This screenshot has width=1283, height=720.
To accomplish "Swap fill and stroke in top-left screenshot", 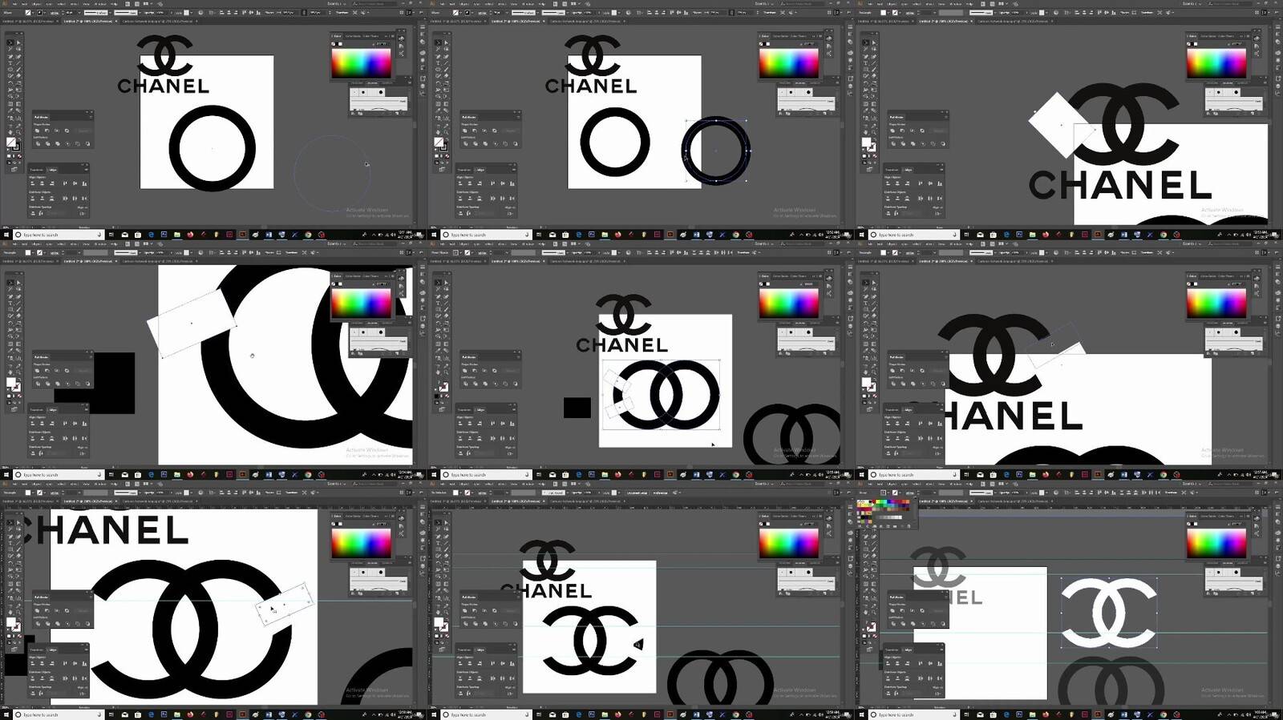I will click(20, 138).
